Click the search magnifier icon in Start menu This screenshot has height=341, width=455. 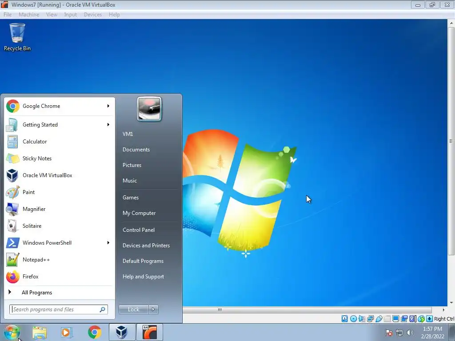[x=102, y=309]
